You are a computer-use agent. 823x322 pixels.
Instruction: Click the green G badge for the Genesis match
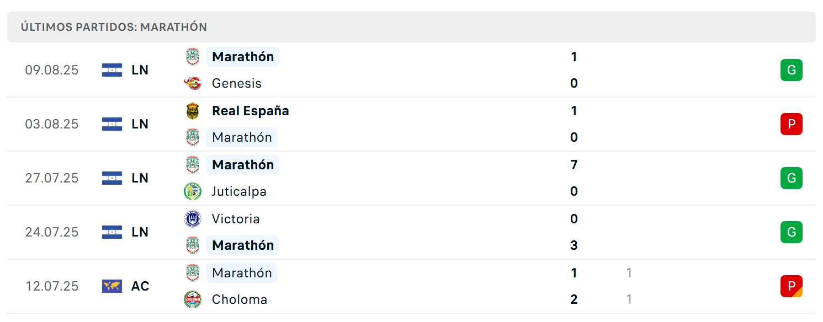[x=791, y=70]
